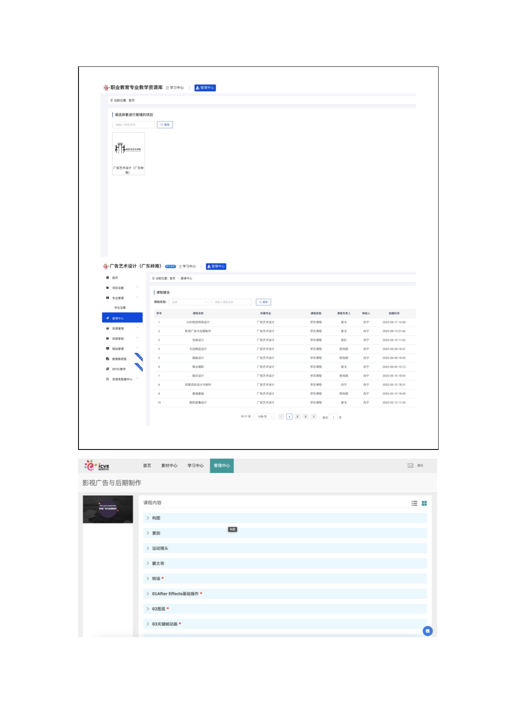Open the 课程类型 dropdown
Viewport: 515px width, 728px height.
pos(189,302)
